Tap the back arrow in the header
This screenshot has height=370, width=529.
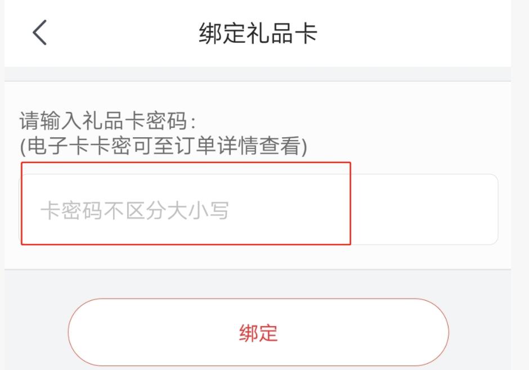pos(39,33)
